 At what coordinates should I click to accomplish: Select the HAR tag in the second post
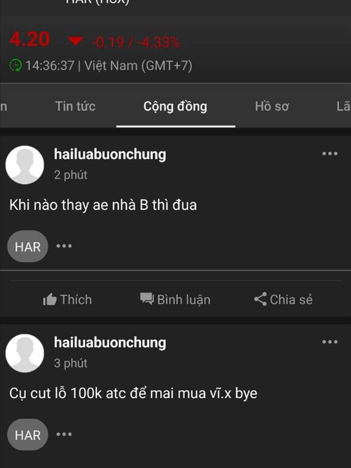27,435
